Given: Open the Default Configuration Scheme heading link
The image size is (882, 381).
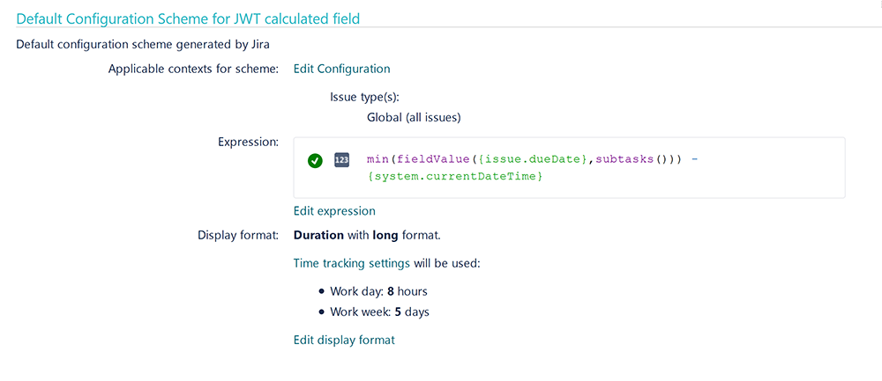Looking at the screenshot, I should (188, 18).
